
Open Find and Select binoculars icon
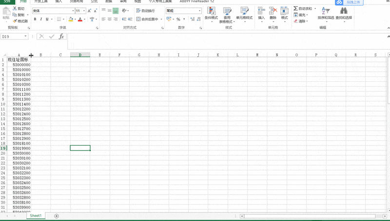344,11
